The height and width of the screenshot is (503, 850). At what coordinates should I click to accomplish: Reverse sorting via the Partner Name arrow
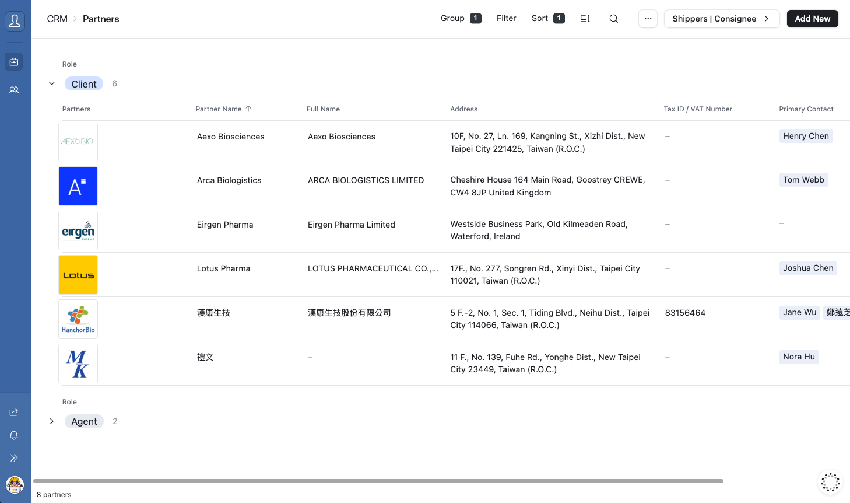tap(248, 109)
